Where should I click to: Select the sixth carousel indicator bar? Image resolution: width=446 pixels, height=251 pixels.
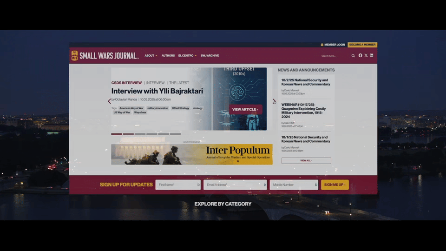(x=175, y=134)
